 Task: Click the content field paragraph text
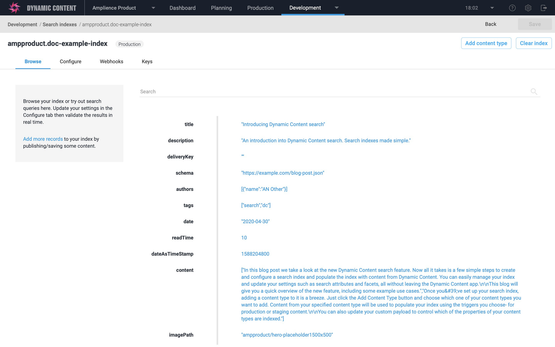point(381,294)
